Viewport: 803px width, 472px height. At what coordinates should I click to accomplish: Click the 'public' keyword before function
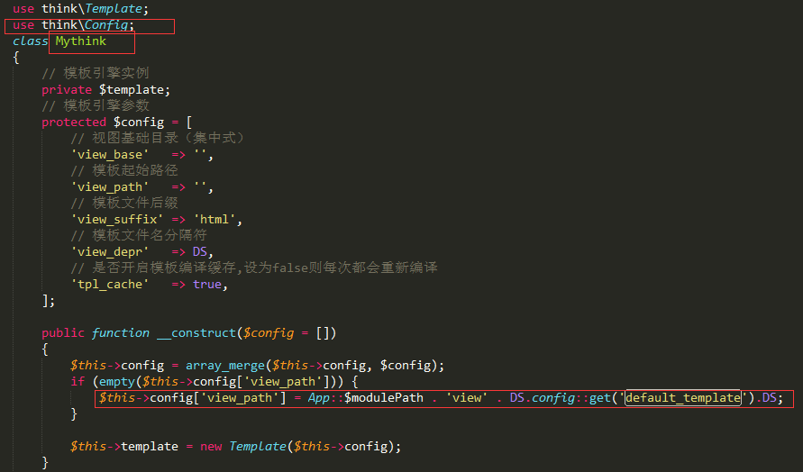pos(63,332)
